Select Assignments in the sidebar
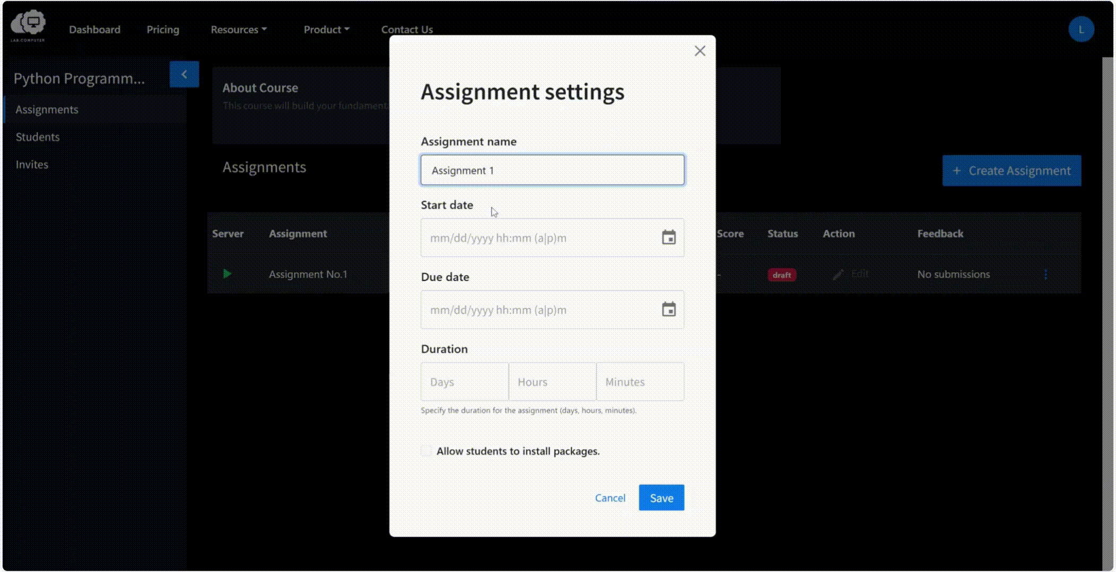Image resolution: width=1116 pixels, height=572 pixels. click(x=95, y=110)
